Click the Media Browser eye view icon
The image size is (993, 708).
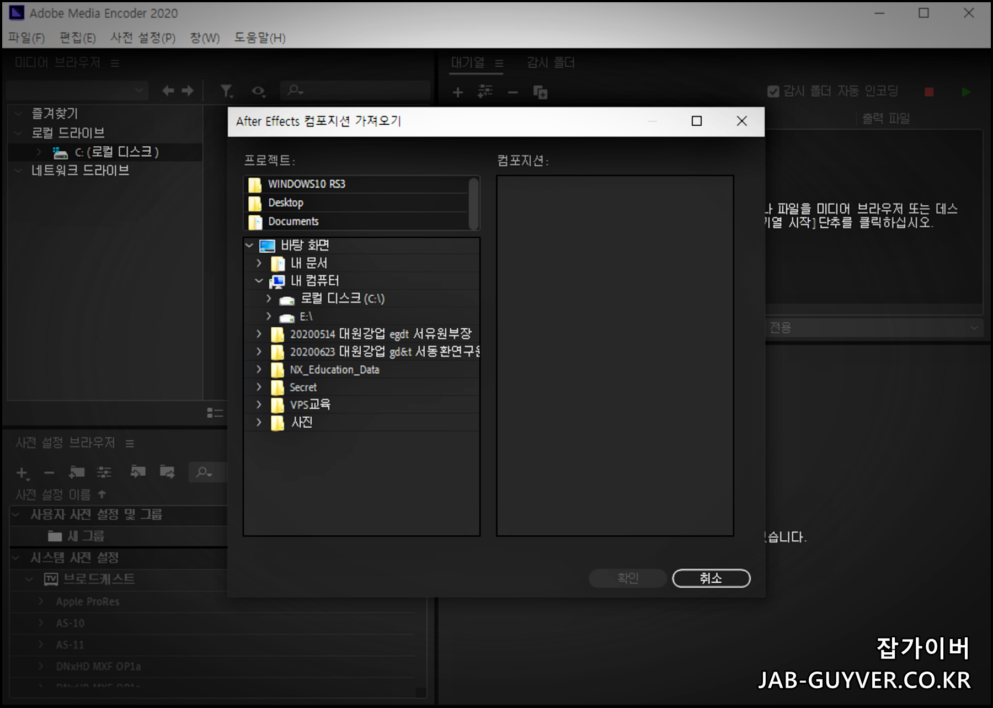pyautogui.click(x=258, y=91)
